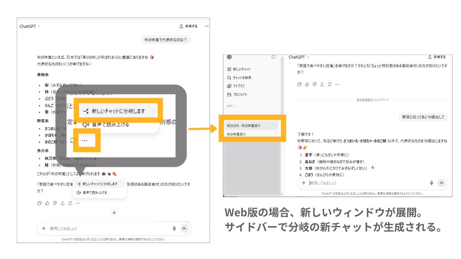This screenshot has width=461, height=259.
Task: Open ライブラリ in the sidebar
Action: point(236,86)
